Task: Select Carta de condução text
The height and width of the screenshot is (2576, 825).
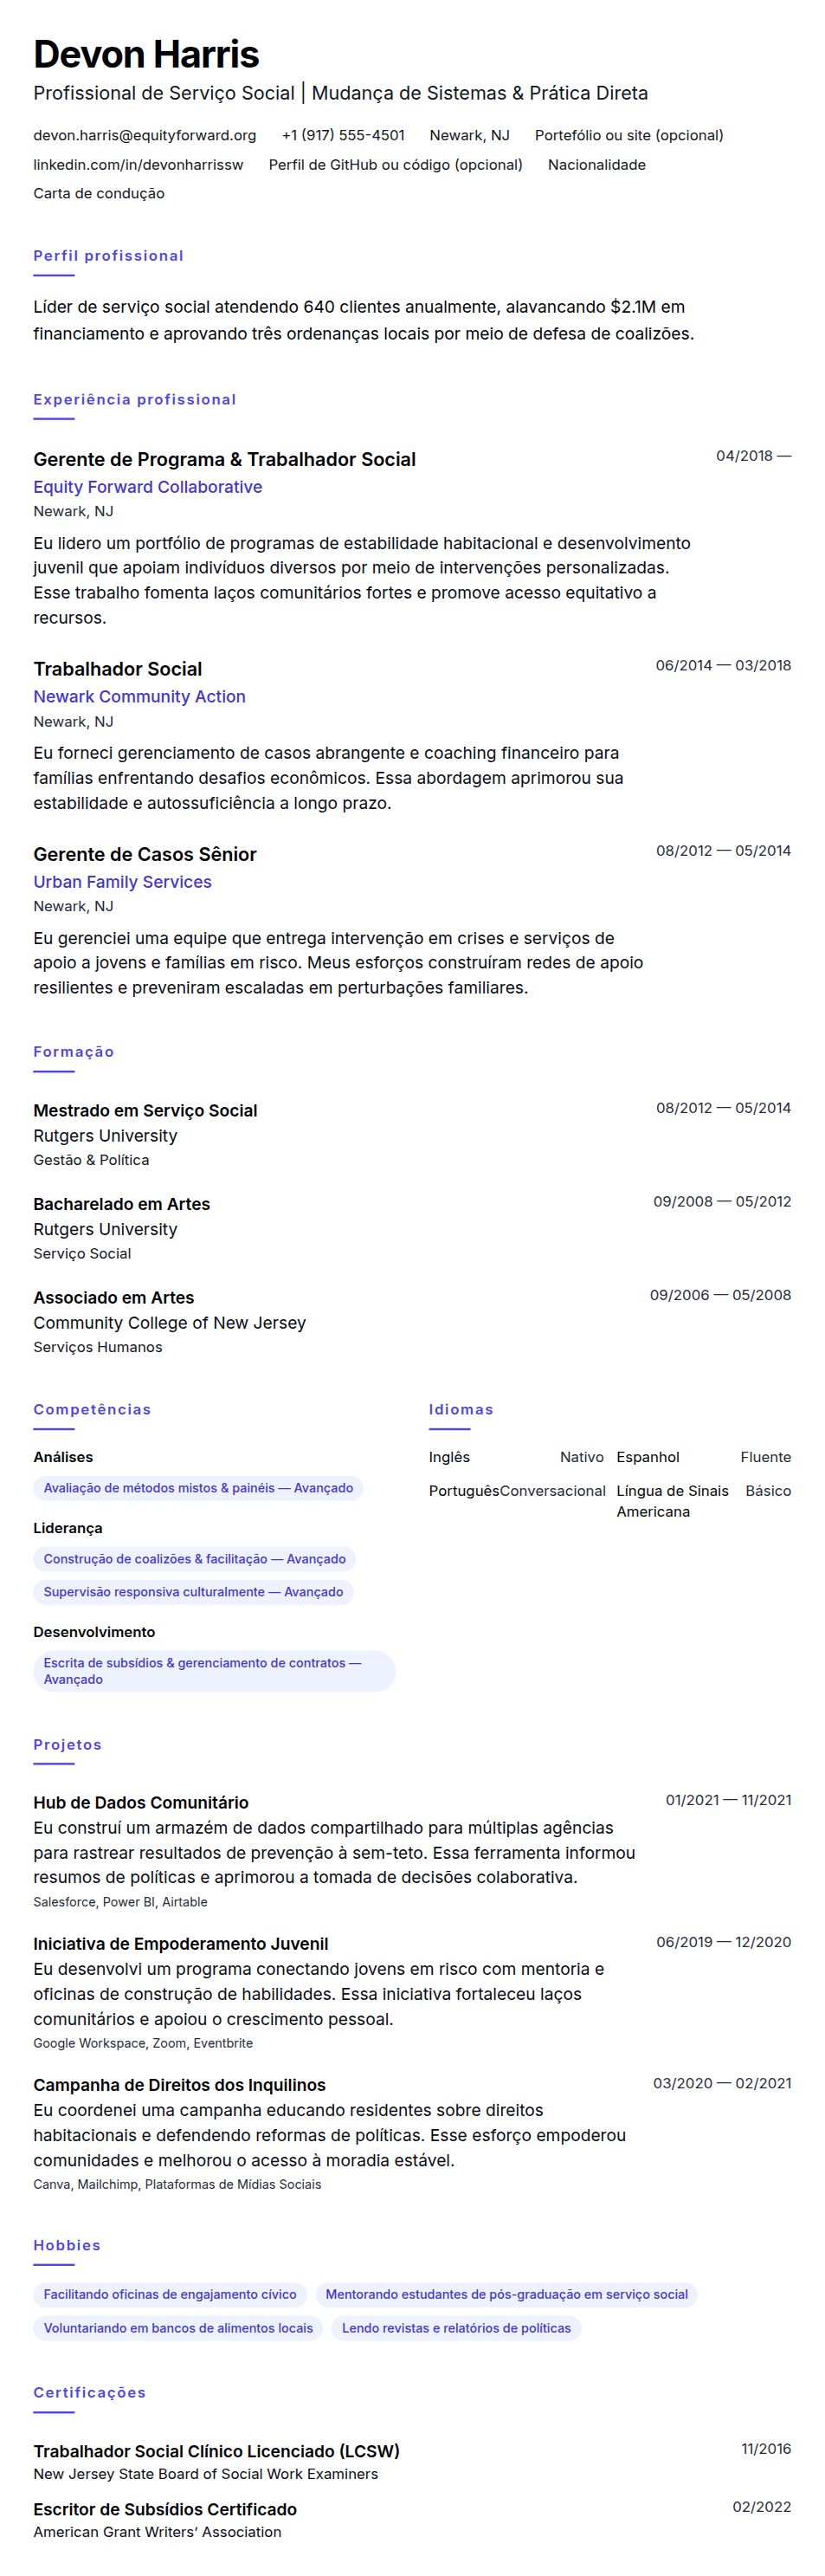Action: [x=99, y=193]
